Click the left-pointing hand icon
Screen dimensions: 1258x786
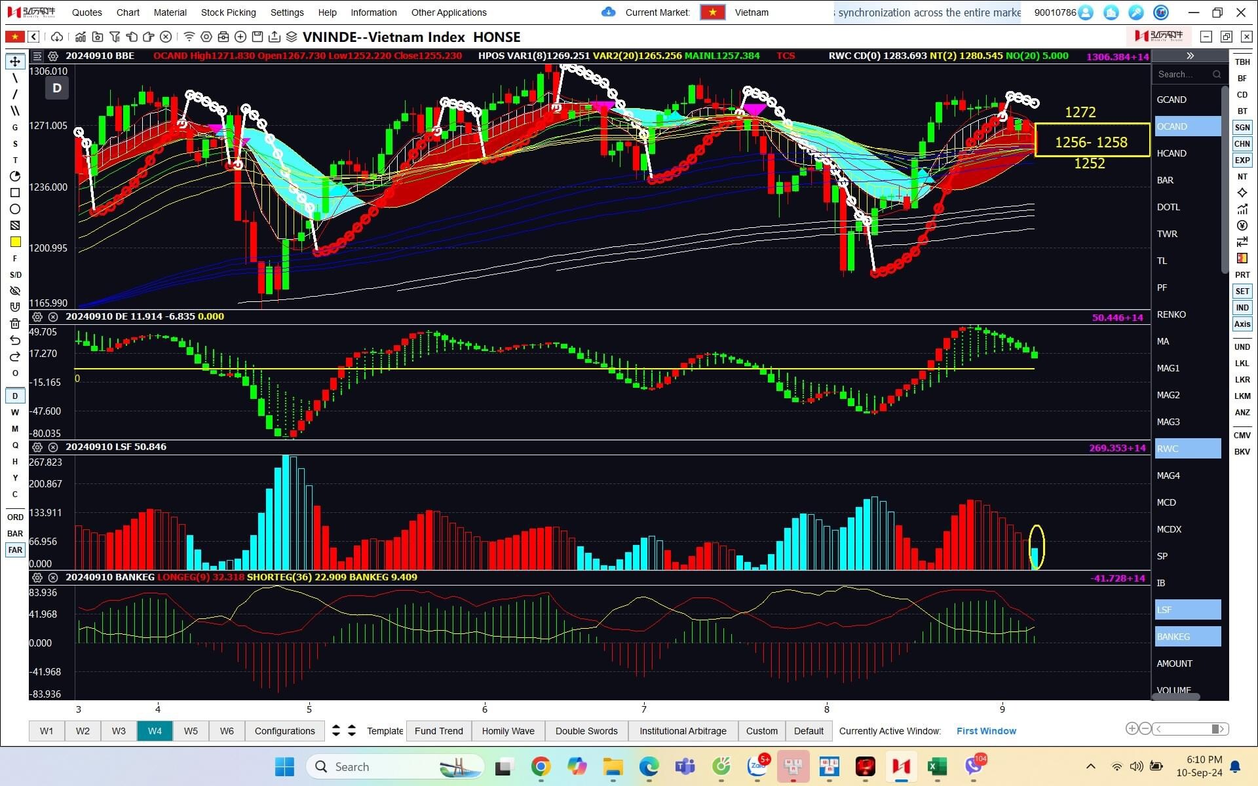click(132, 37)
